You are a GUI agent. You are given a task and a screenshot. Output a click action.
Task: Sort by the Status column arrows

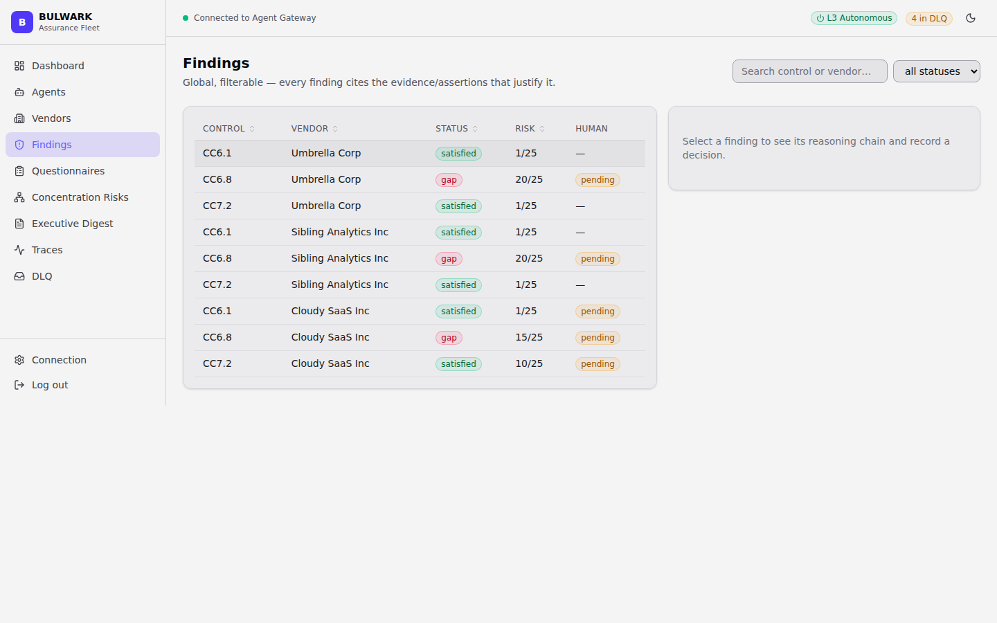pos(475,129)
